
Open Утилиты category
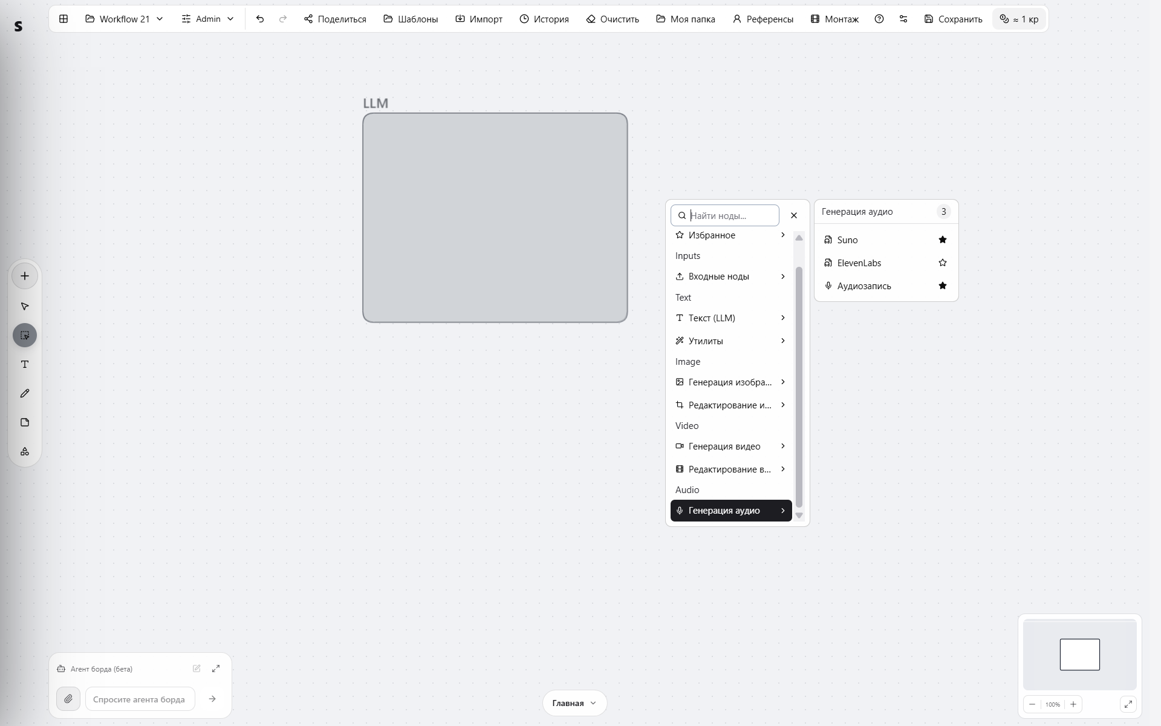pos(731,341)
